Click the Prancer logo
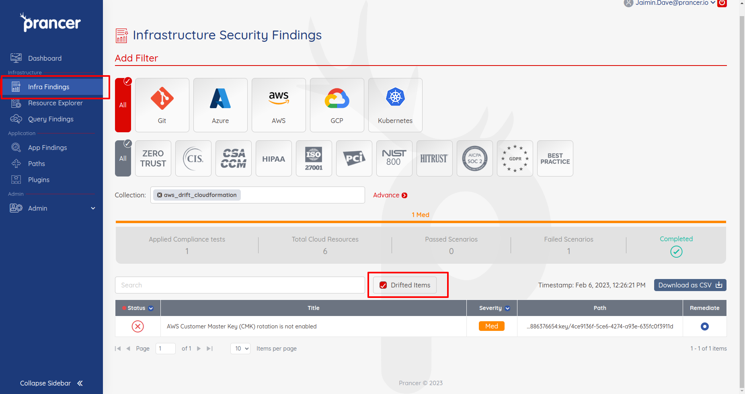Screen dimensions: 745x394 51,23
